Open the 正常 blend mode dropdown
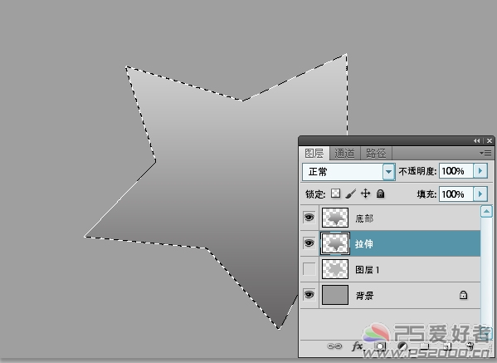The width and height of the screenshot is (497, 363). click(x=388, y=172)
